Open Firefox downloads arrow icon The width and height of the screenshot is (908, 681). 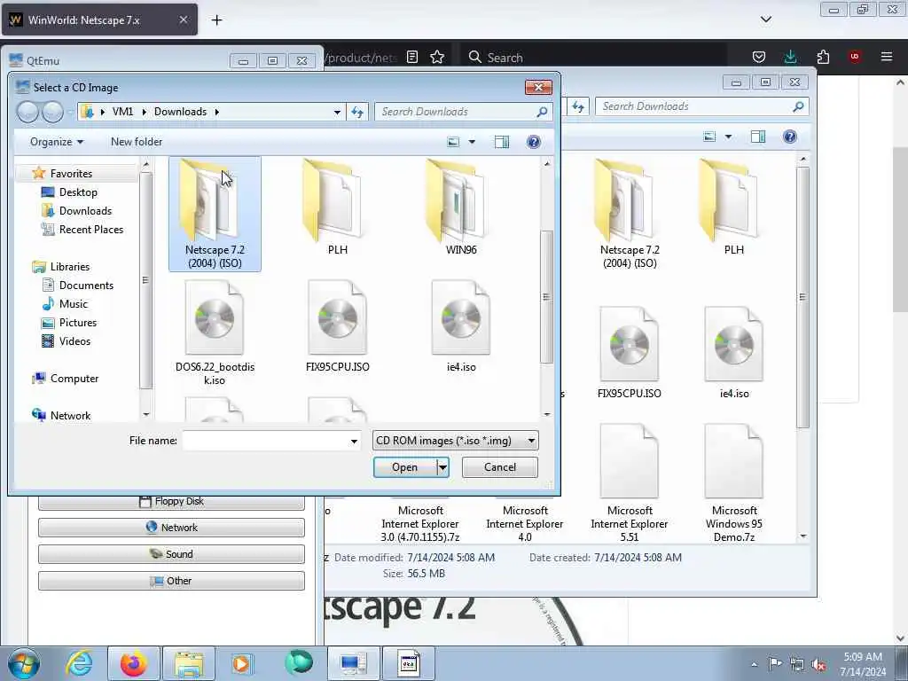[790, 57]
